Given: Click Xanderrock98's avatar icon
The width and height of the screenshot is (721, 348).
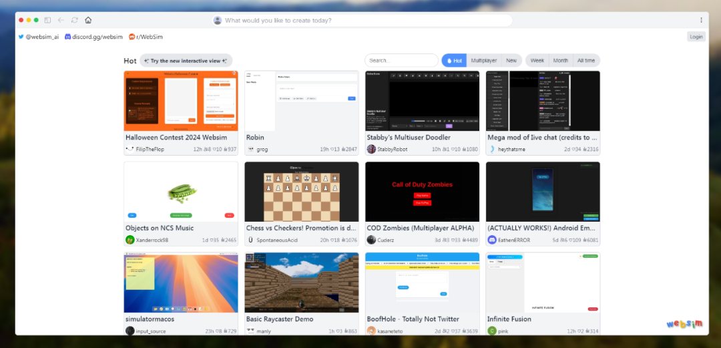Looking at the screenshot, I should point(130,240).
